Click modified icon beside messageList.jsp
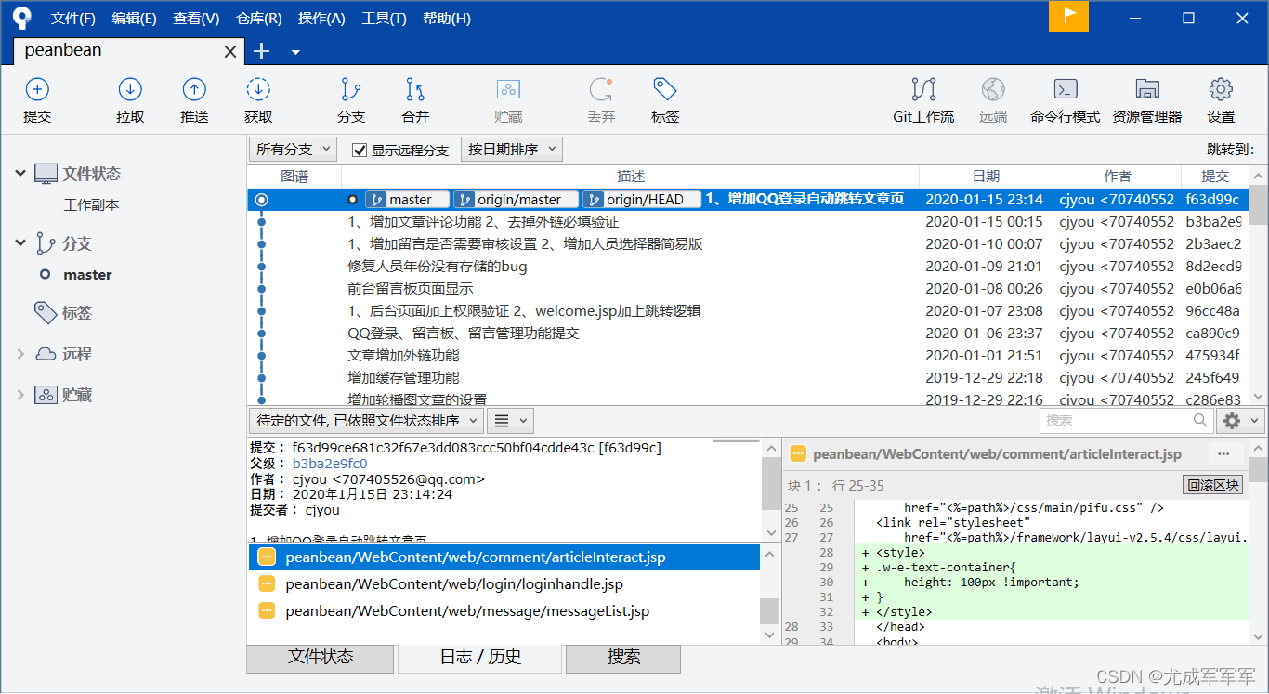The image size is (1269, 694). click(267, 610)
